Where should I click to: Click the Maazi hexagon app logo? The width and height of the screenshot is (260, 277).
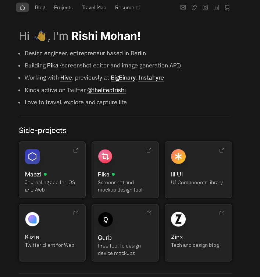coord(32,157)
